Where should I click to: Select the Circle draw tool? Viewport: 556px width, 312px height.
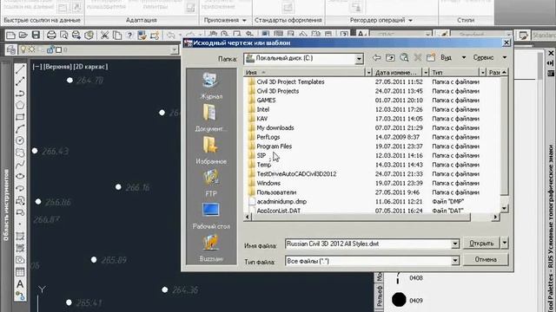[20, 140]
